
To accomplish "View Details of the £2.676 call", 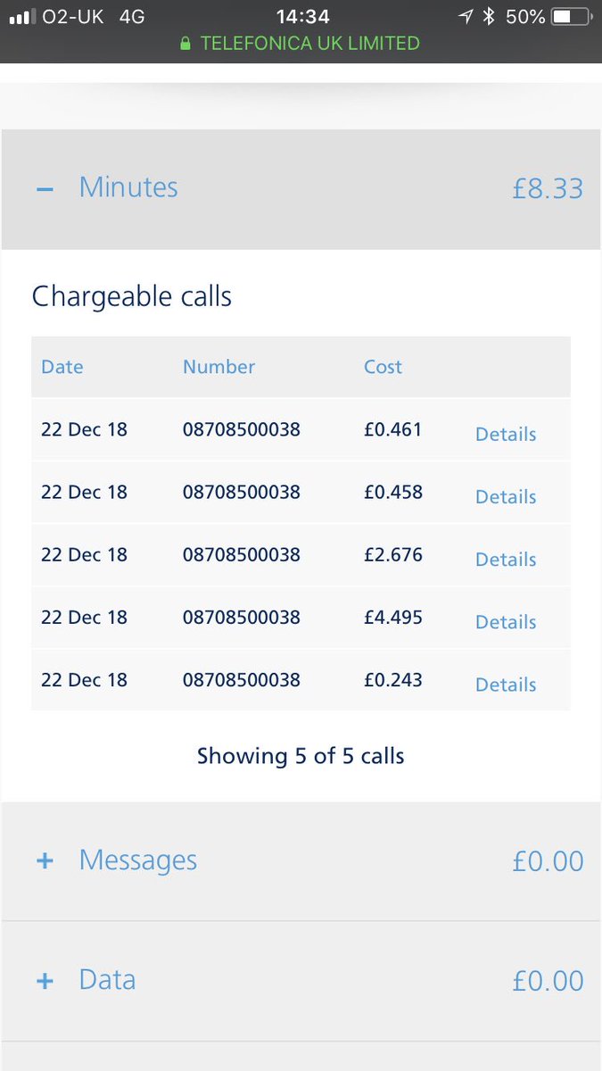I will coord(506,560).
